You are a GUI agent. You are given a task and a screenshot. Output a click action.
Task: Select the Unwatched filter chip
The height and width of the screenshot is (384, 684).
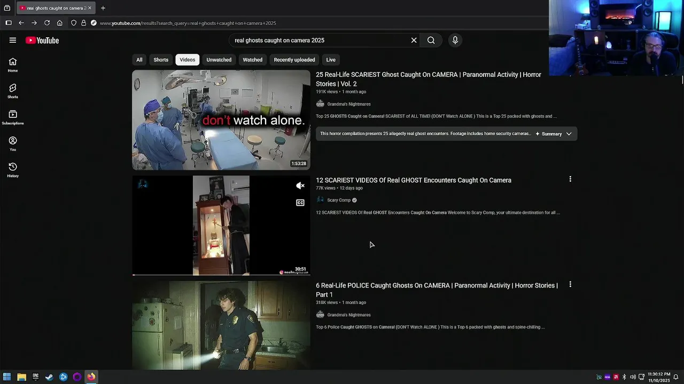219,60
